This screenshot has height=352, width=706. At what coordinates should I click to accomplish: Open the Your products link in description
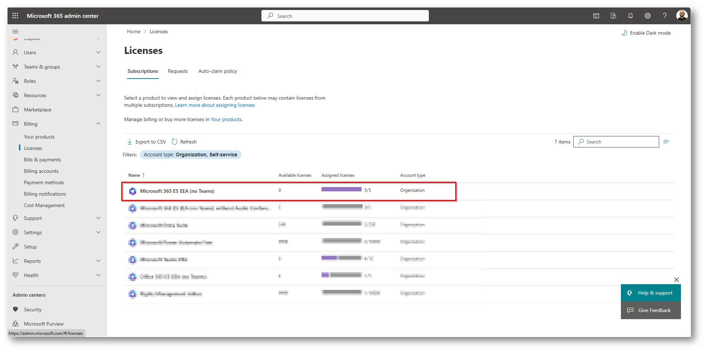(x=226, y=120)
